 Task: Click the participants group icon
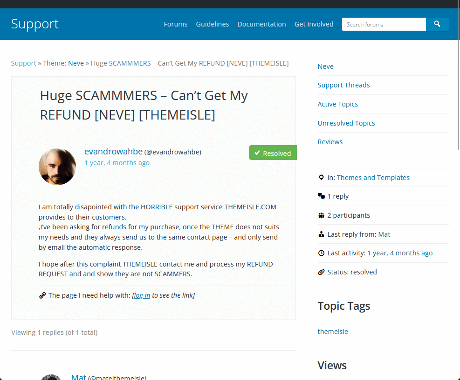(321, 215)
